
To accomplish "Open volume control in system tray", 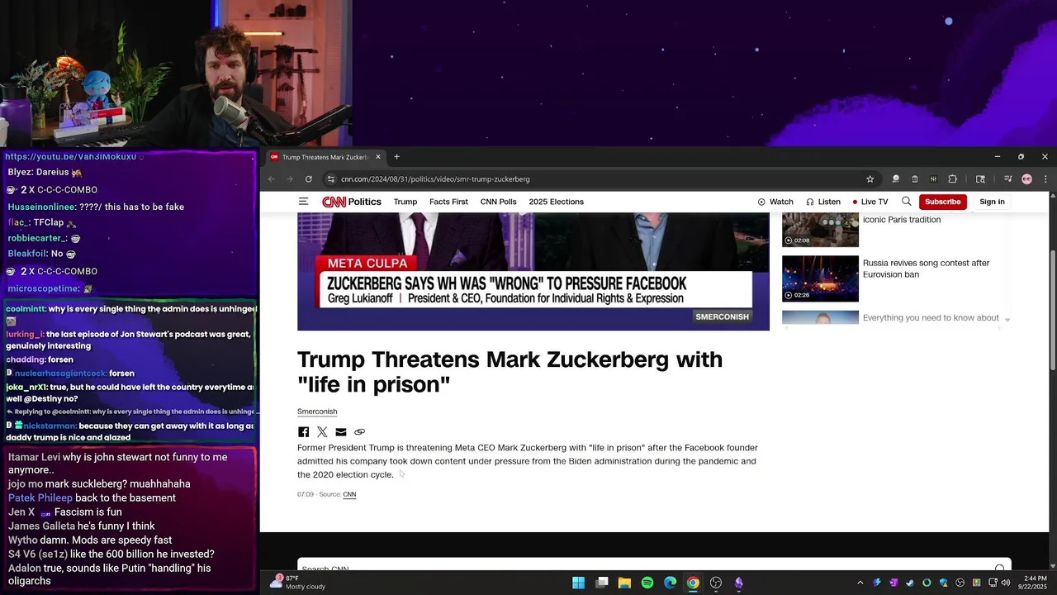I will (x=1006, y=583).
